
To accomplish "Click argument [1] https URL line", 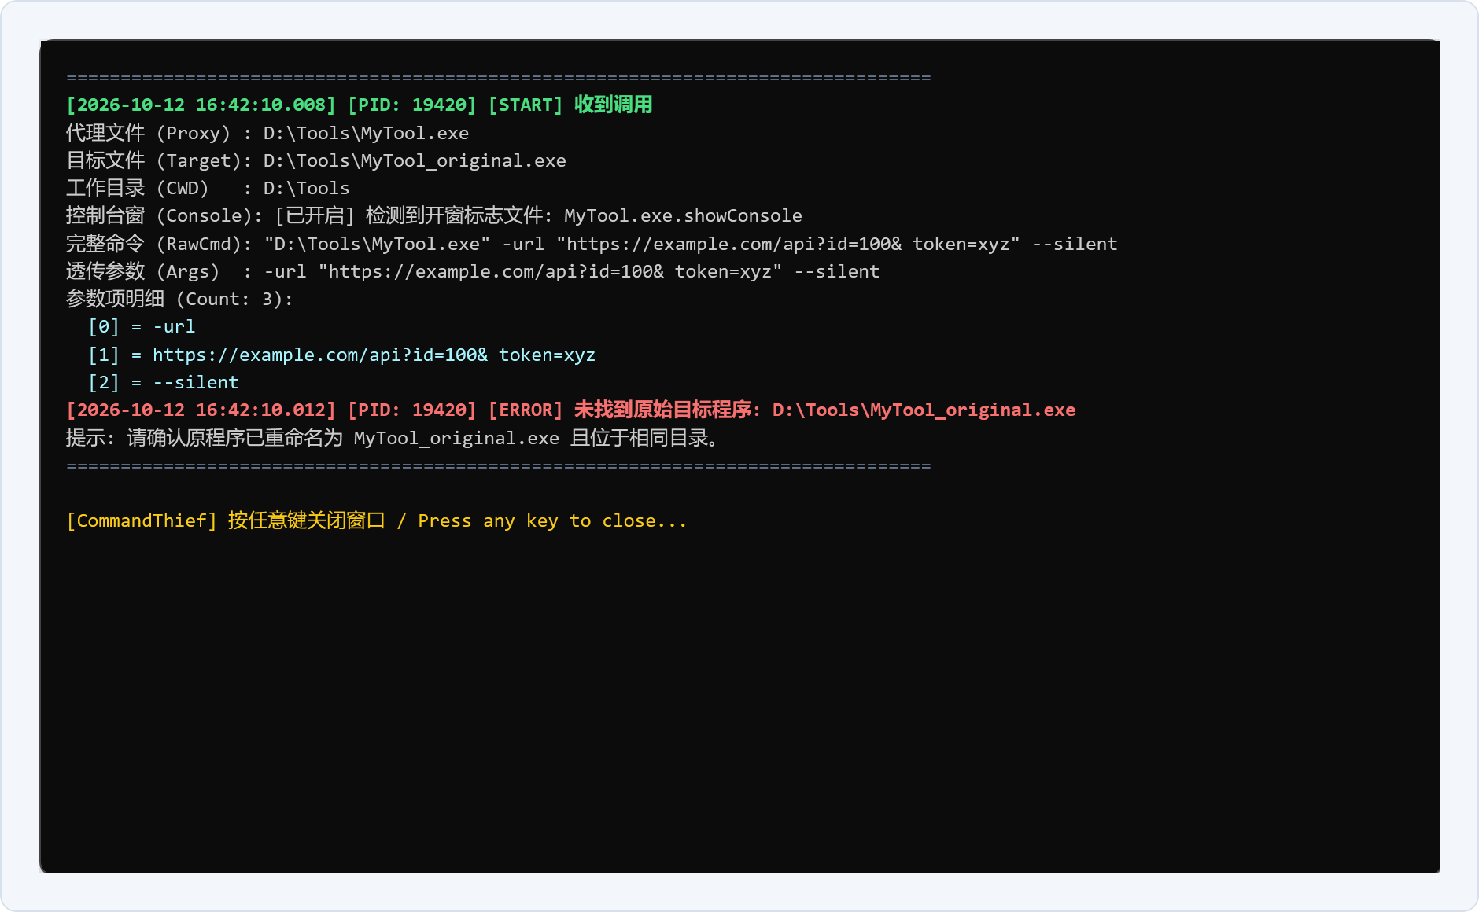I will [341, 355].
